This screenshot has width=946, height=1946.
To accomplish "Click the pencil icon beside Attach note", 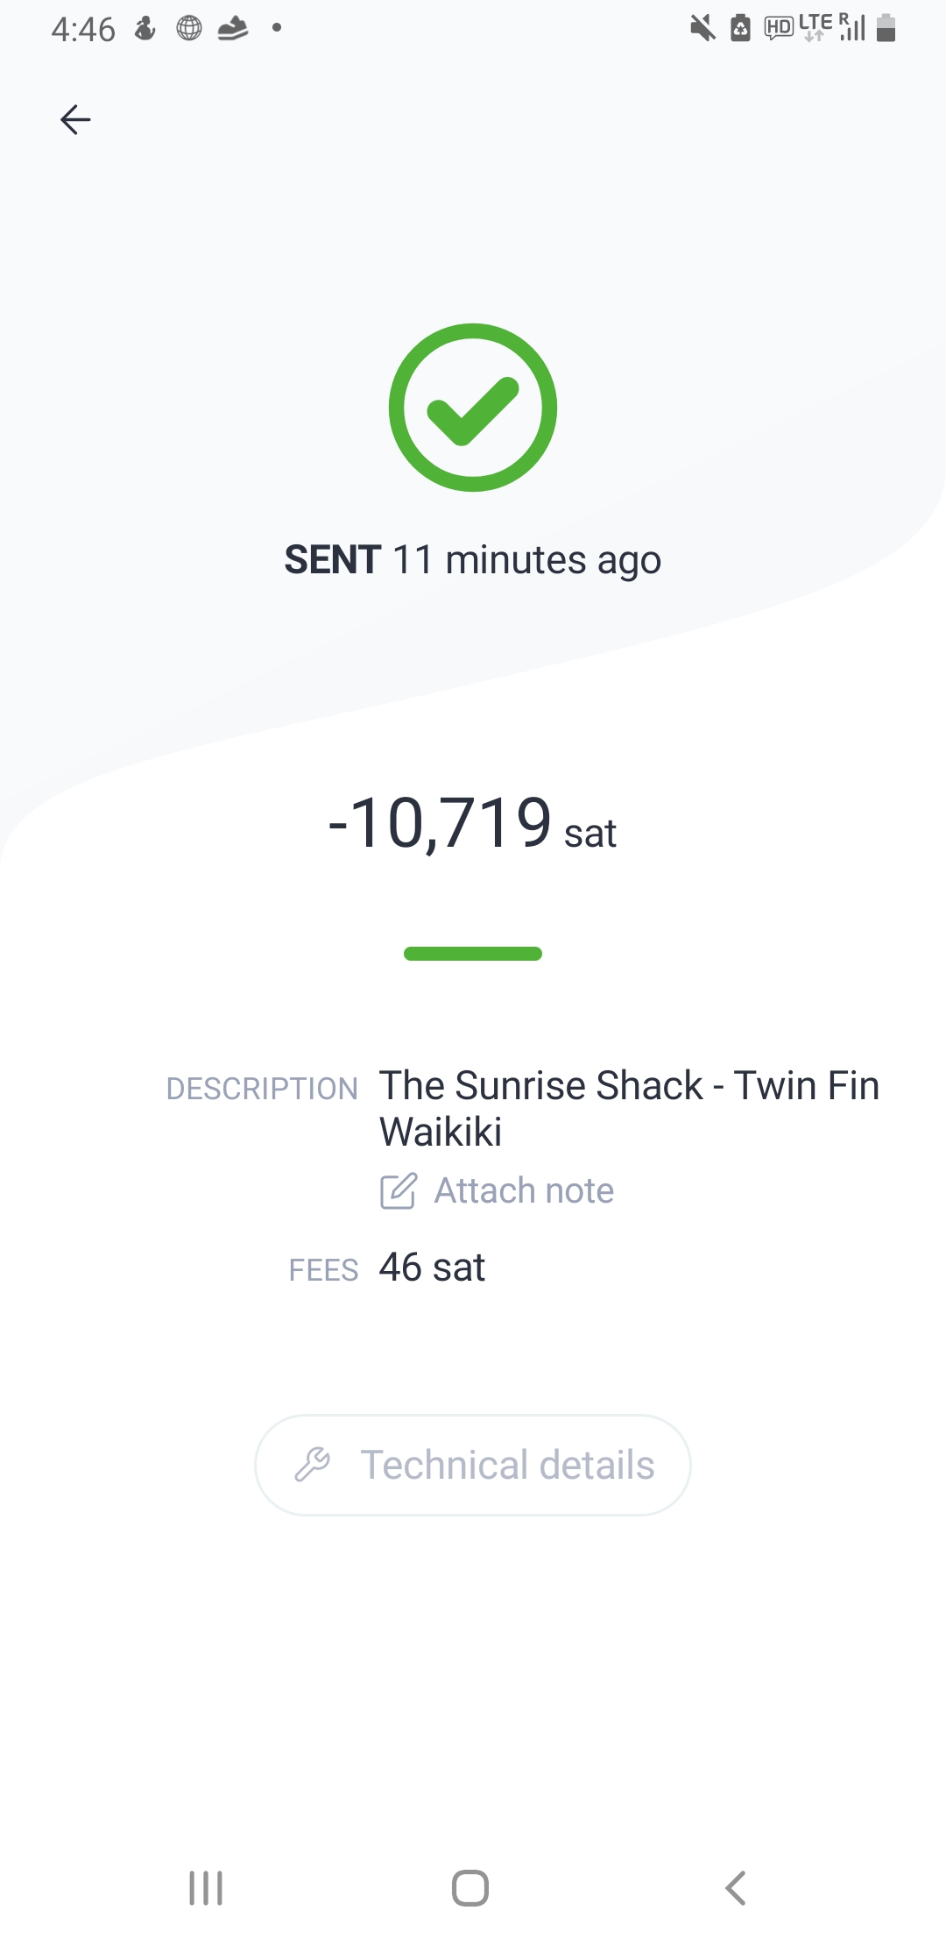I will click(x=398, y=1191).
